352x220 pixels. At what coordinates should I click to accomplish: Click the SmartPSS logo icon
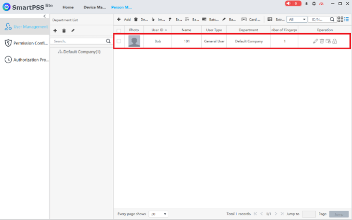click(7, 7)
